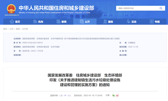Screen dimensions: 168x101
Task: Click the 公开 breadcrumb link
Action: click(x=11, y=29)
